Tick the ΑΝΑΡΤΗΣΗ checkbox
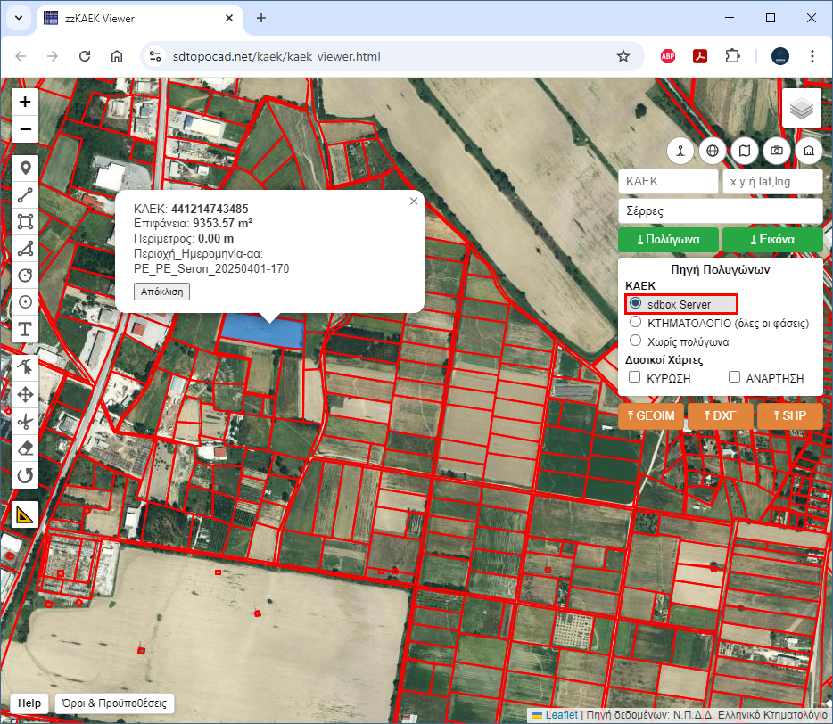Image resolution: width=833 pixels, height=724 pixels. (735, 378)
